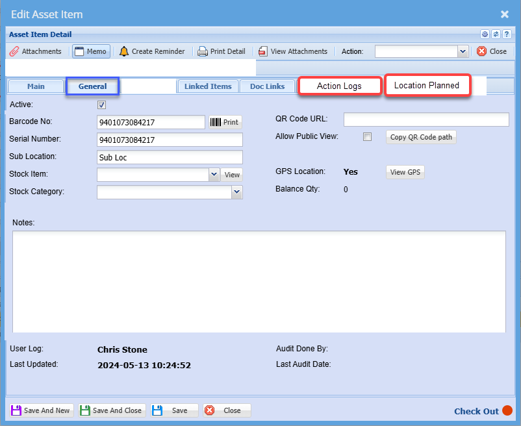Click the Memo toolbar button
This screenshot has width=521, height=426.
[x=91, y=51]
